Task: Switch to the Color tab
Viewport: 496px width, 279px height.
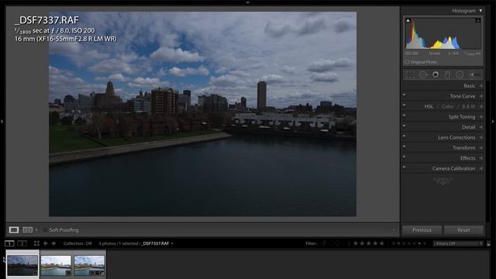Action: click(448, 107)
